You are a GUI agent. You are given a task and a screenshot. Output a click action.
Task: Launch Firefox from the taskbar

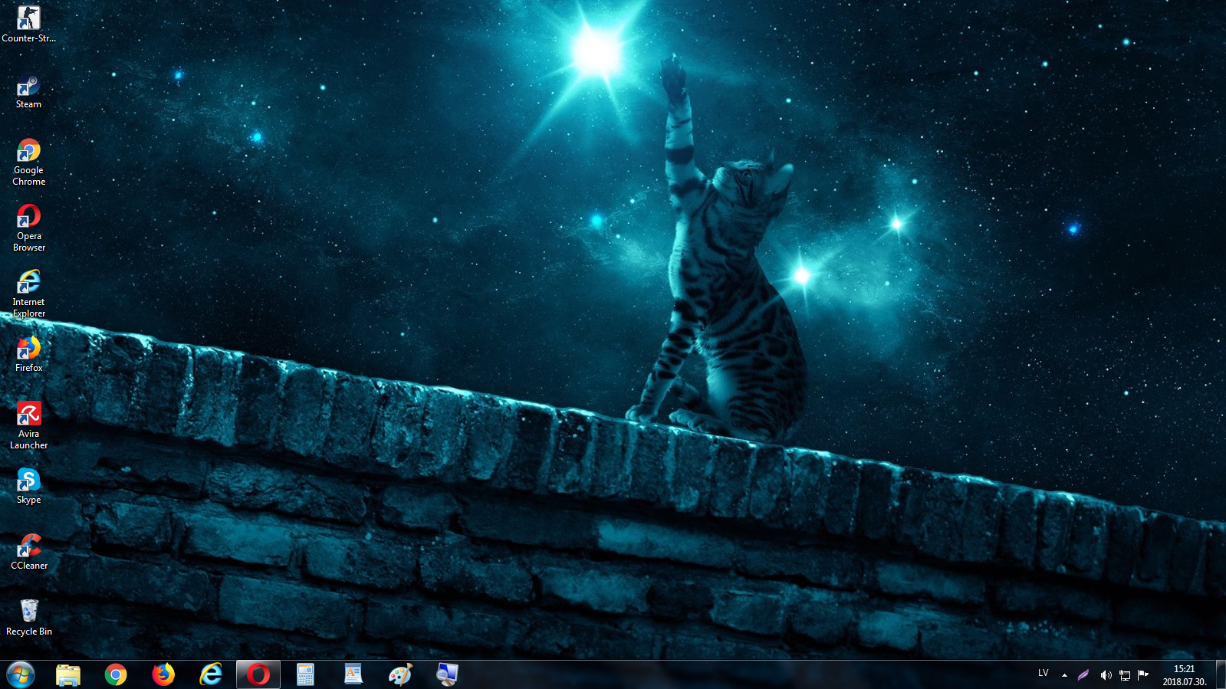pos(163,674)
